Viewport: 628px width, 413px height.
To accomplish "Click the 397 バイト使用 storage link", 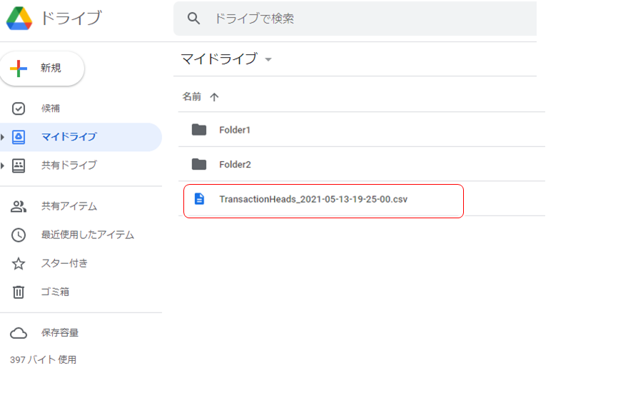I will click(45, 360).
